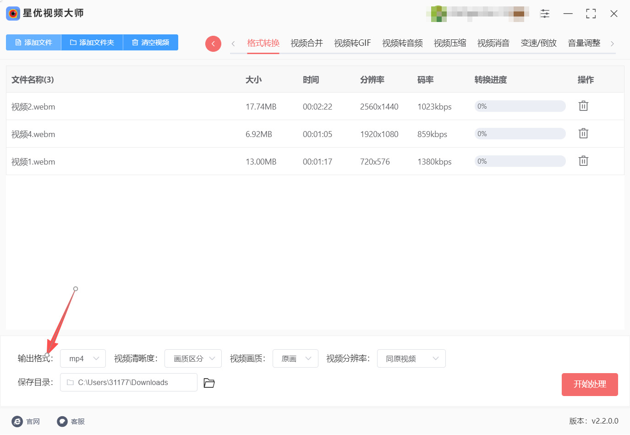Image resolution: width=630 pixels, height=435 pixels.
Task: Switch to the 格式转换 tab
Action: [263, 43]
